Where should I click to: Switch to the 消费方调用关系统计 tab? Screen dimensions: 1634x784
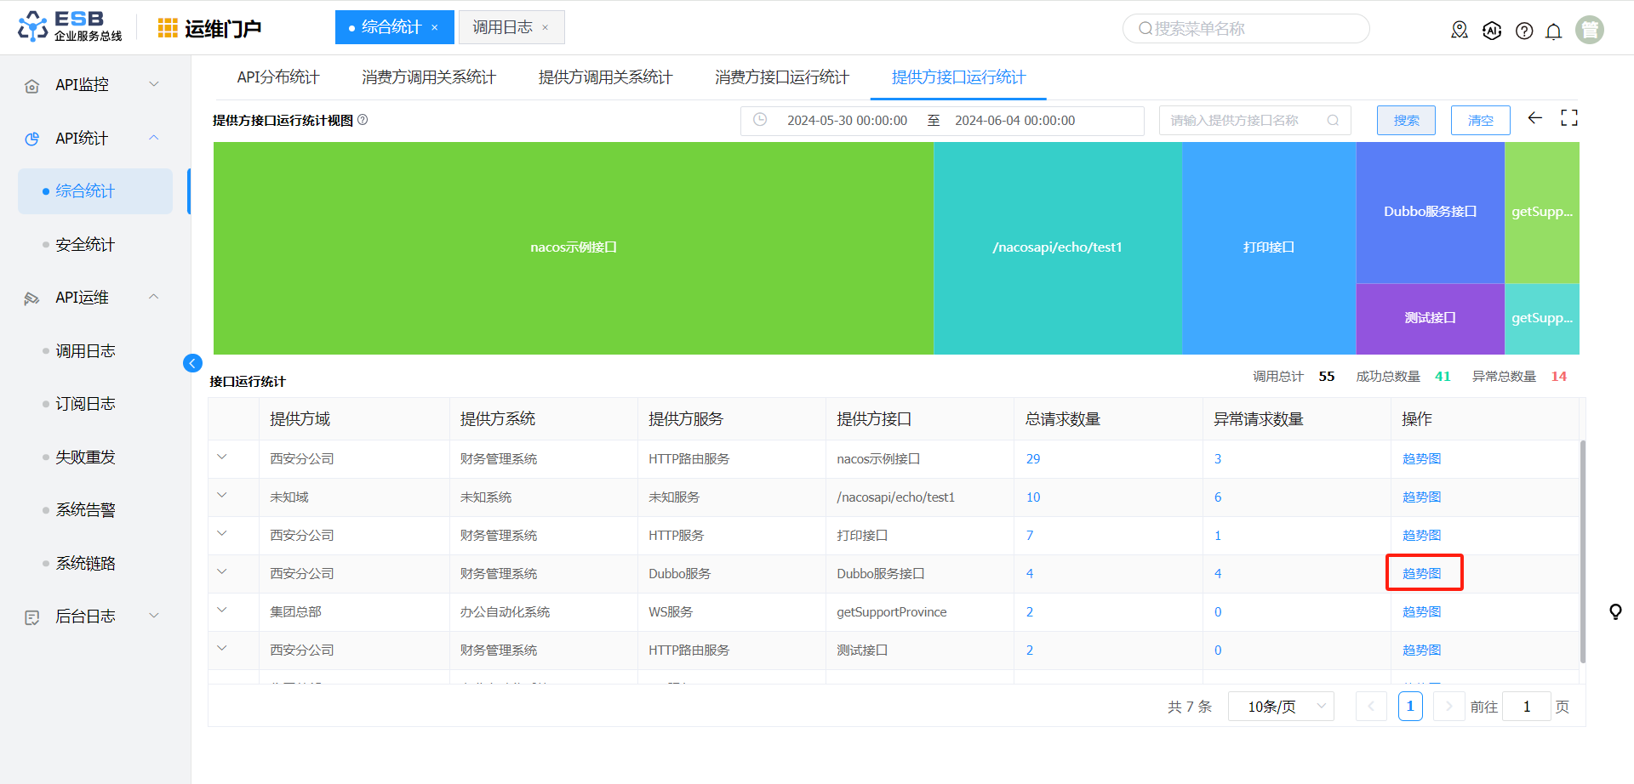pyautogui.click(x=428, y=77)
